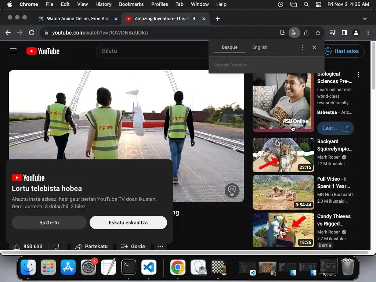Close the Google Translate popup

(x=314, y=47)
